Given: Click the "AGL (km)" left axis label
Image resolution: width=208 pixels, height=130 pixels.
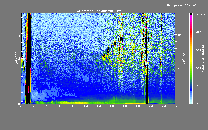Looking at the screenshot, I should coord(16,58).
